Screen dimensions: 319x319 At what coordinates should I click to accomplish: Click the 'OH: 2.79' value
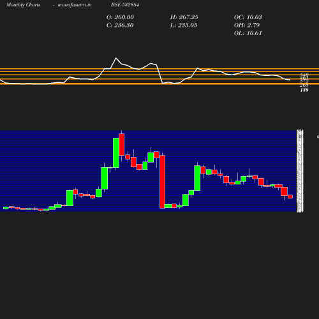coord(247,25)
